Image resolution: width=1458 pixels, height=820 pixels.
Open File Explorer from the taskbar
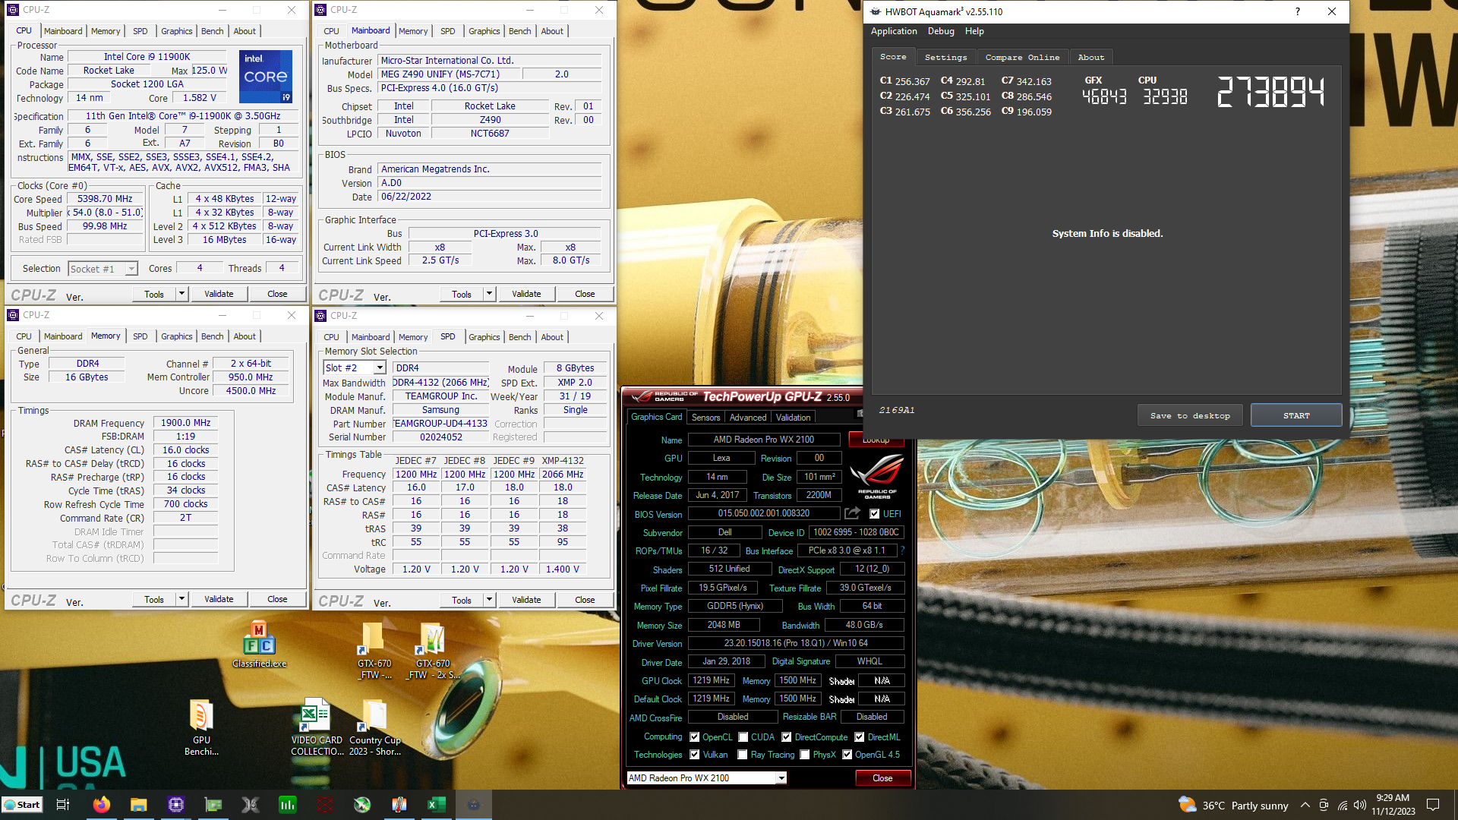click(x=138, y=805)
